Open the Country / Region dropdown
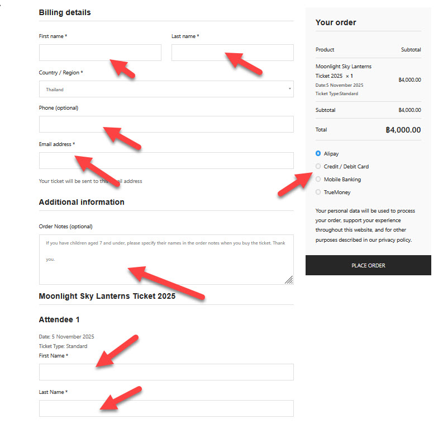Screen dimensions: 443x423 tap(166, 90)
